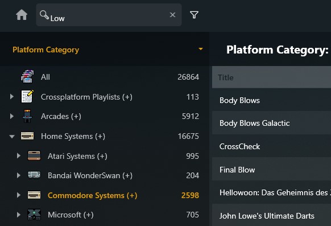Viewport: 331px width, 226px height.
Task: Go to the Home view icon
Action: pyautogui.click(x=22, y=15)
